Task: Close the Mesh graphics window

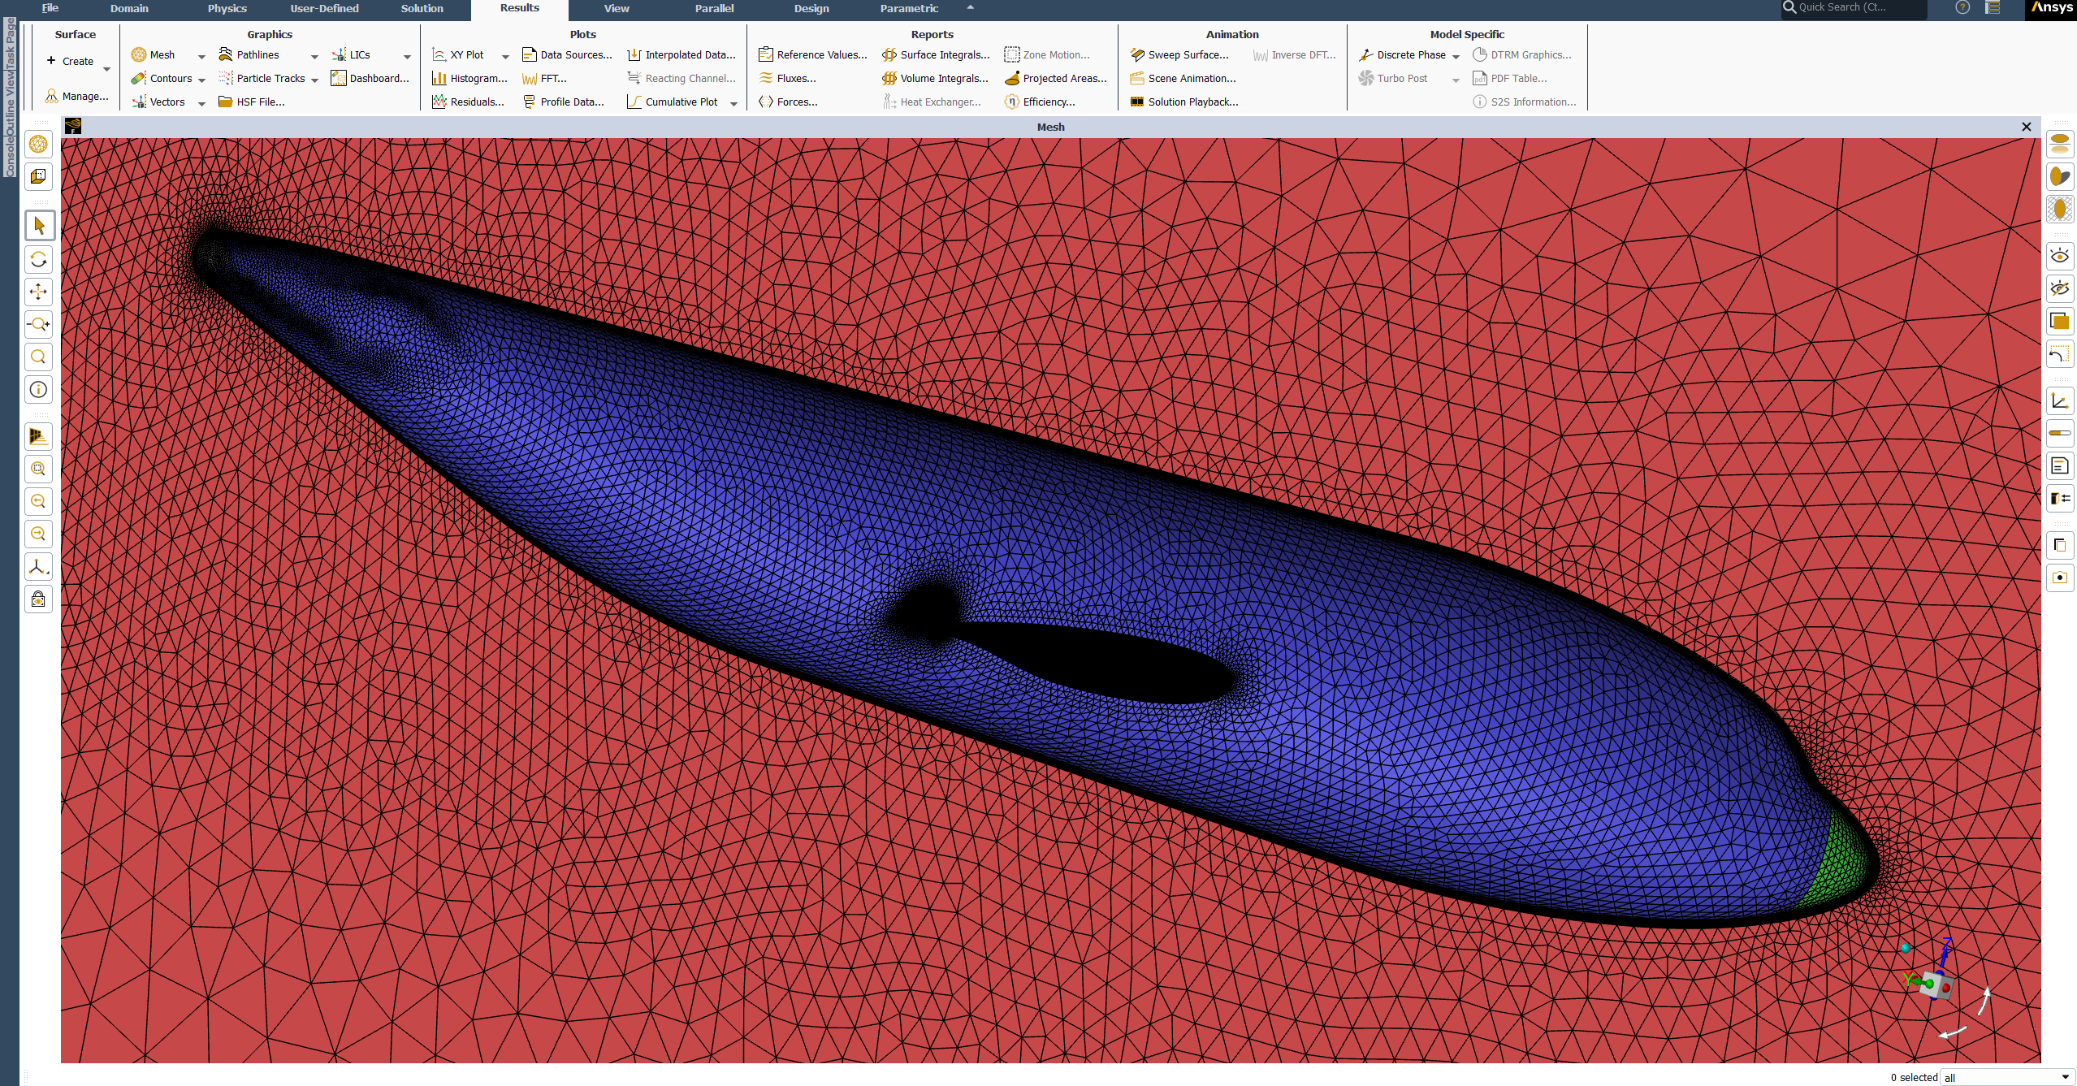Action: coord(2027,127)
